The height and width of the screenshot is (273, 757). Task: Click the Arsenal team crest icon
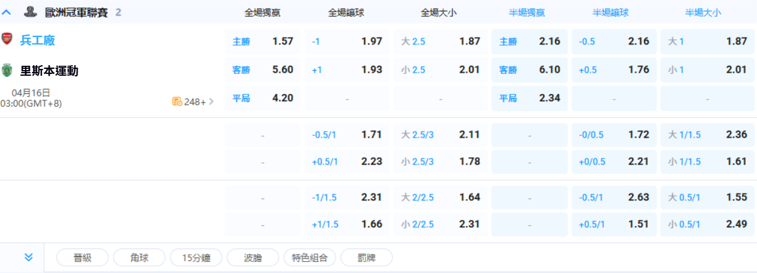coord(7,39)
